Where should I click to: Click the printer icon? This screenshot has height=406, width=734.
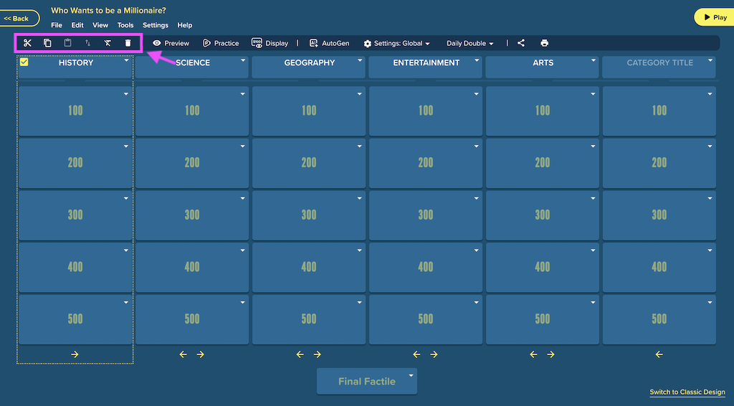point(544,43)
